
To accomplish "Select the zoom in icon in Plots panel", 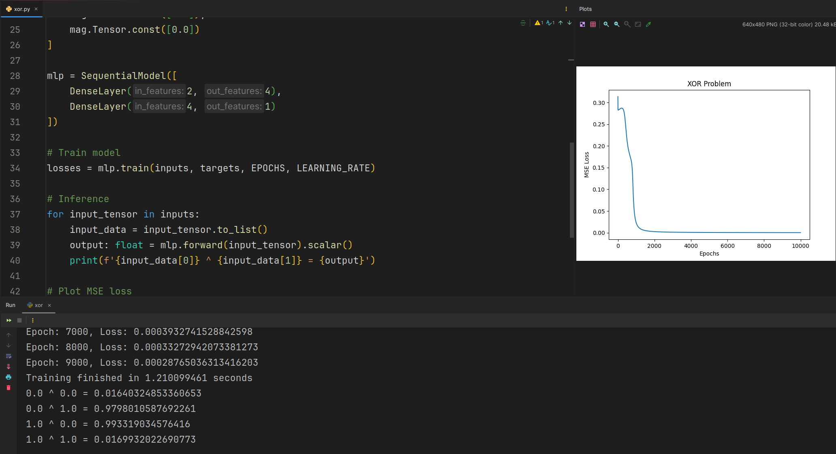I will pos(606,24).
